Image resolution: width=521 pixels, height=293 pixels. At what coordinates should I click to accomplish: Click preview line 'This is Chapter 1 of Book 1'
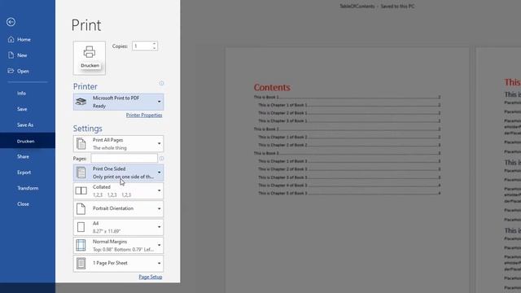pos(349,105)
